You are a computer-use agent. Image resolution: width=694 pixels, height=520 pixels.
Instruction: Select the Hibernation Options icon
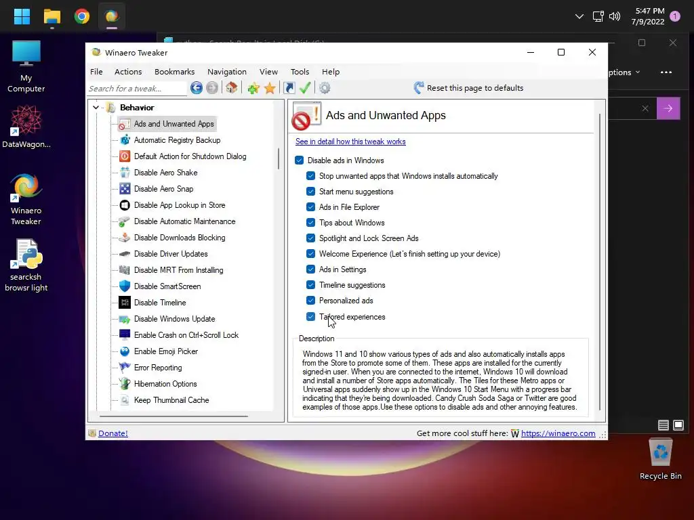125,384
